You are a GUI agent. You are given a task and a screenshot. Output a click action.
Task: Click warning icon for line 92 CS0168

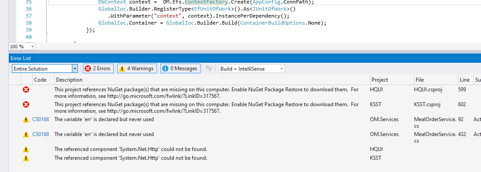click(x=26, y=119)
